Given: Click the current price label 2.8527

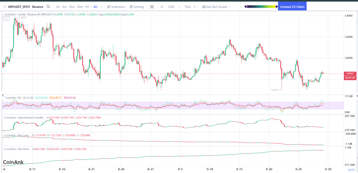Looking at the screenshot, I should 350,74.
